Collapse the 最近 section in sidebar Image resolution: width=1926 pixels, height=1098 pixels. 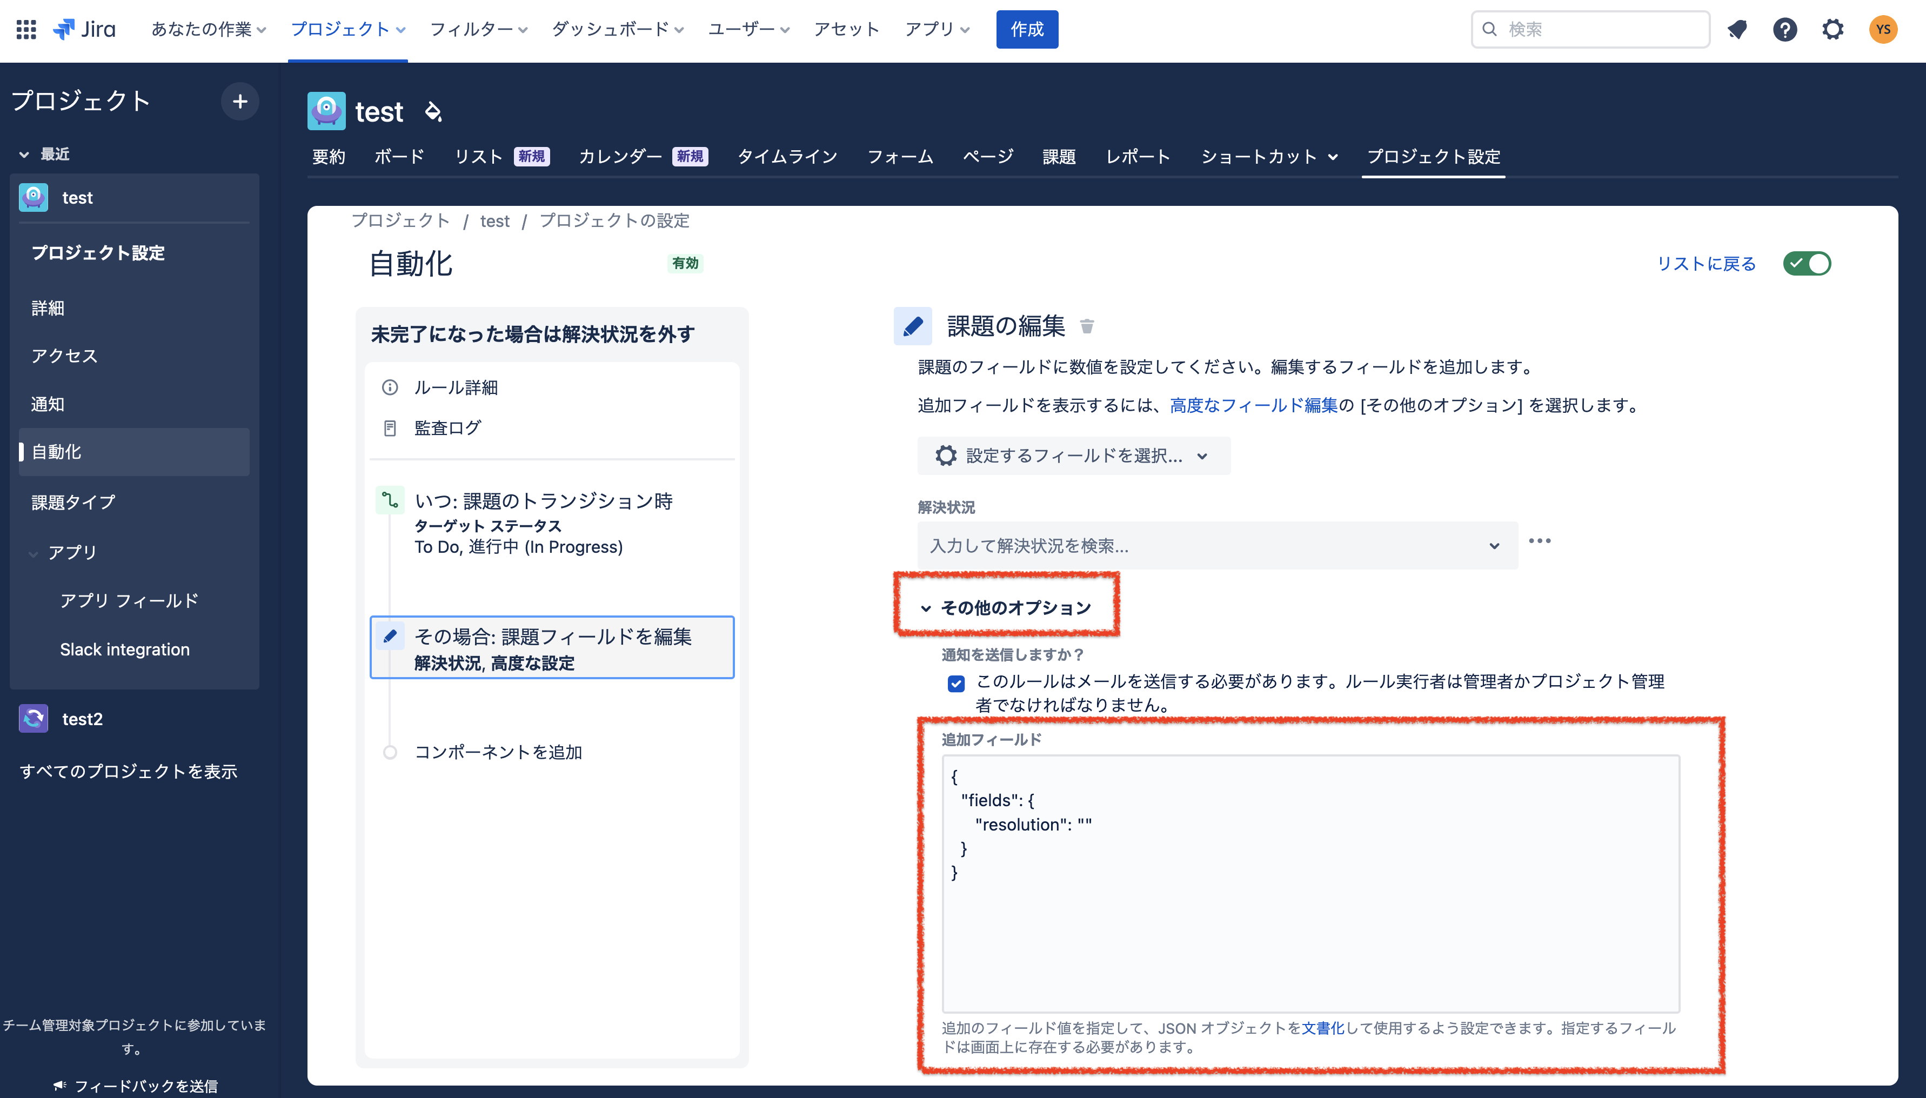44,154
